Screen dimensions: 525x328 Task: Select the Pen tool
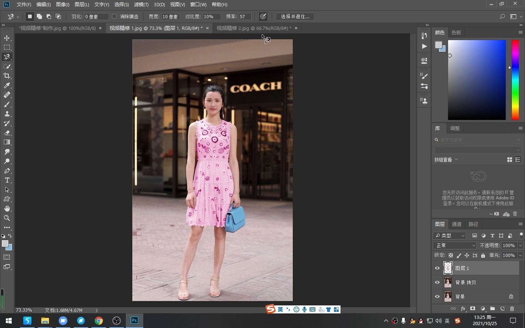click(7, 171)
